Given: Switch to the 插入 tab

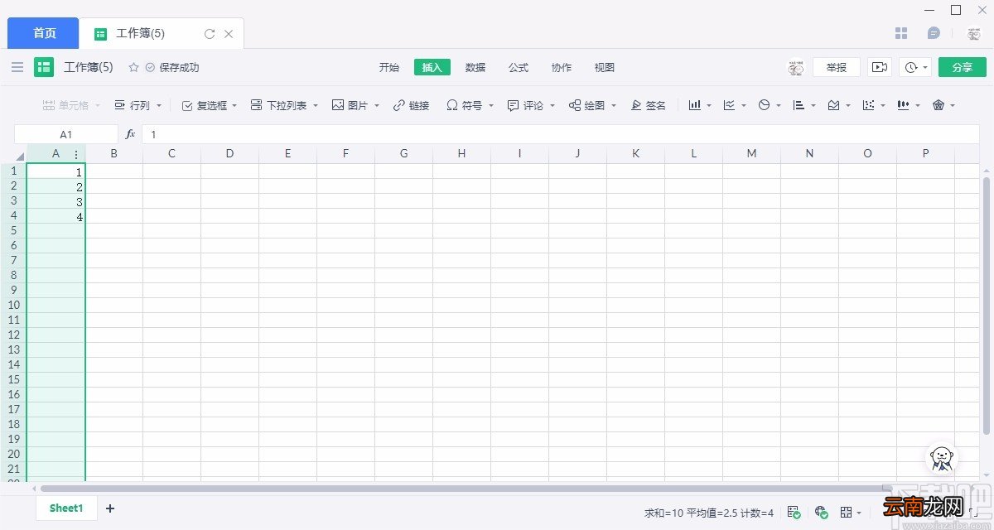Looking at the screenshot, I should tap(432, 67).
